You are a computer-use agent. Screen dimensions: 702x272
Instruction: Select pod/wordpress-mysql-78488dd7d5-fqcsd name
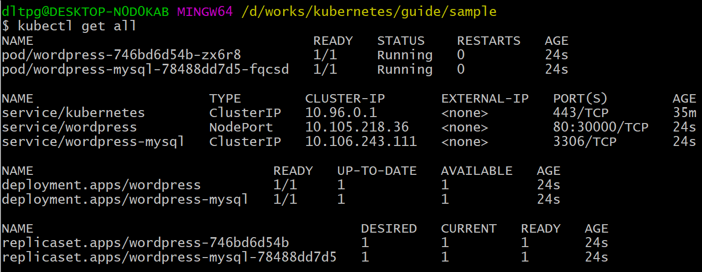145,69
